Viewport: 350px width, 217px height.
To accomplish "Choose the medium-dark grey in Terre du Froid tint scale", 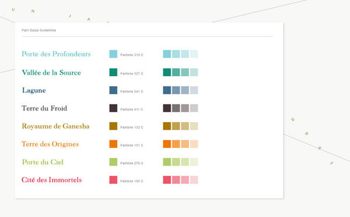I will click(x=176, y=108).
